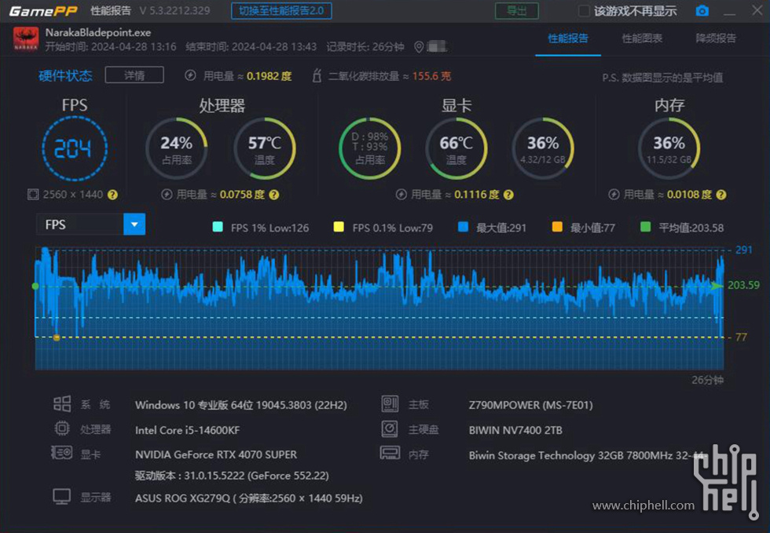Viewport: 770px width, 533px height.
Task: Click the carbon dioxide emission bottle icon
Action: click(317, 75)
